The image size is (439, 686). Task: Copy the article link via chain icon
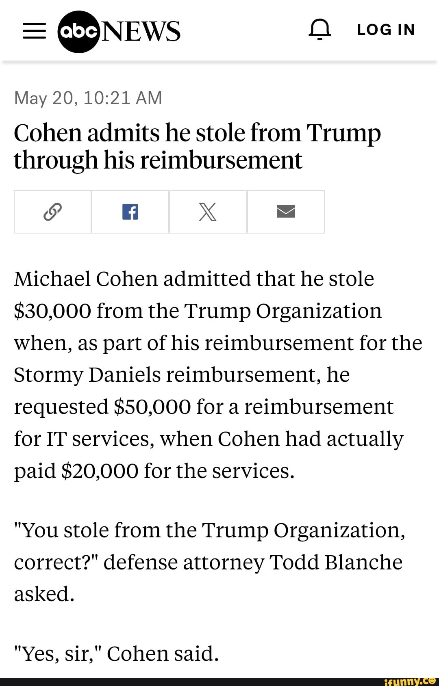53,212
